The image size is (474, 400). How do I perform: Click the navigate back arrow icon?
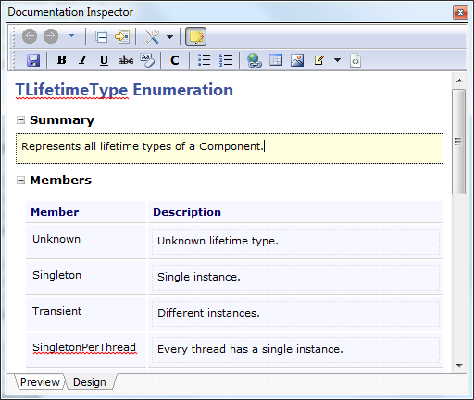(30, 36)
